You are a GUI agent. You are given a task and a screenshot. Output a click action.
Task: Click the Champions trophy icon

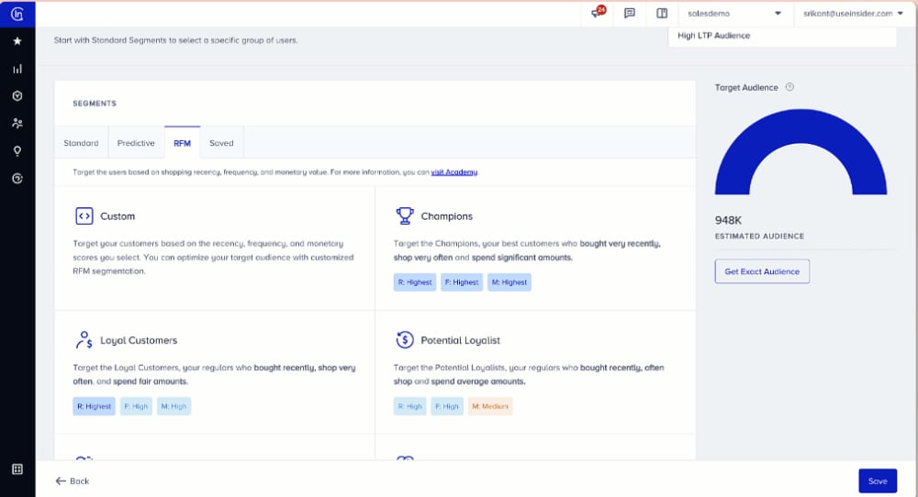405,215
